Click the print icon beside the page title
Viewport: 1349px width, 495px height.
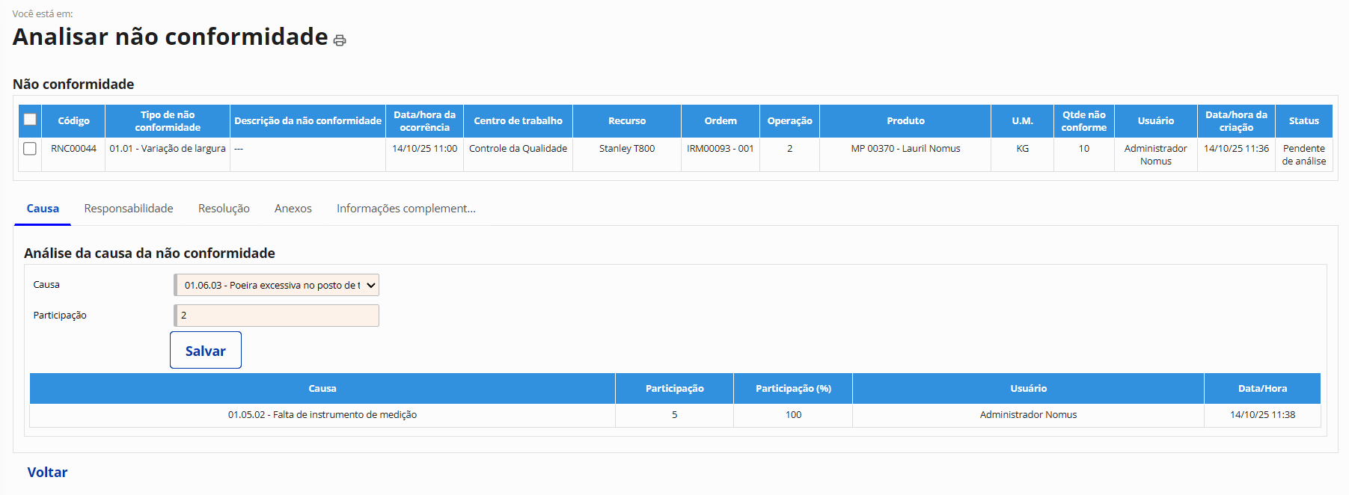[x=340, y=40]
